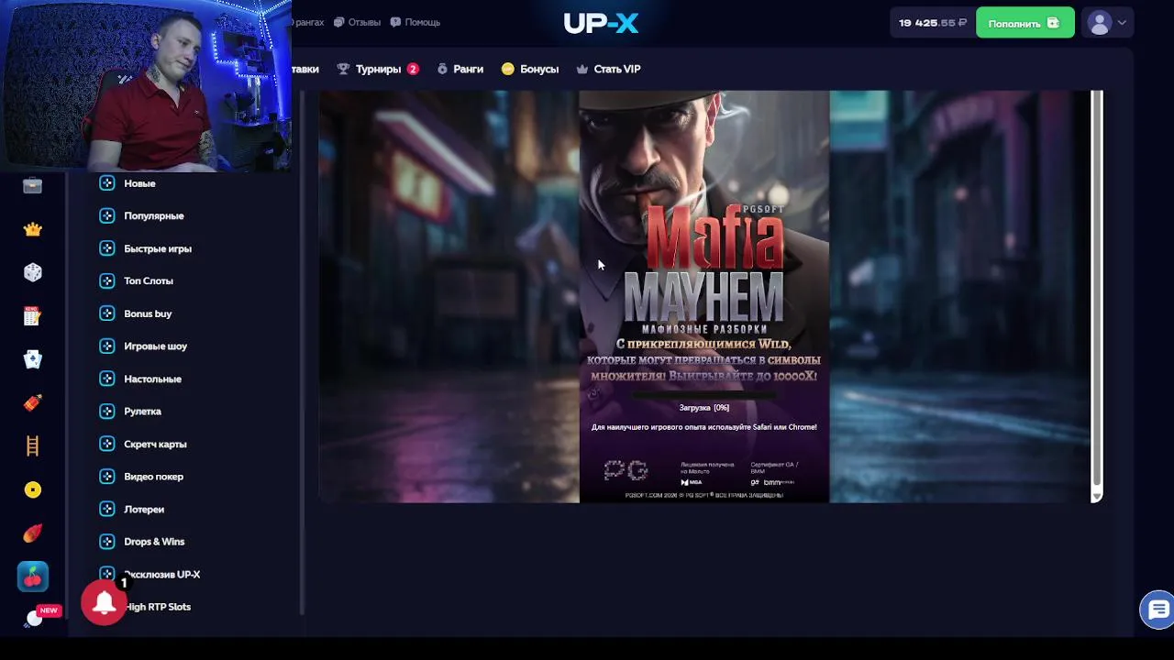Open the red rocket game icon
The image size is (1174, 660).
tap(33, 533)
